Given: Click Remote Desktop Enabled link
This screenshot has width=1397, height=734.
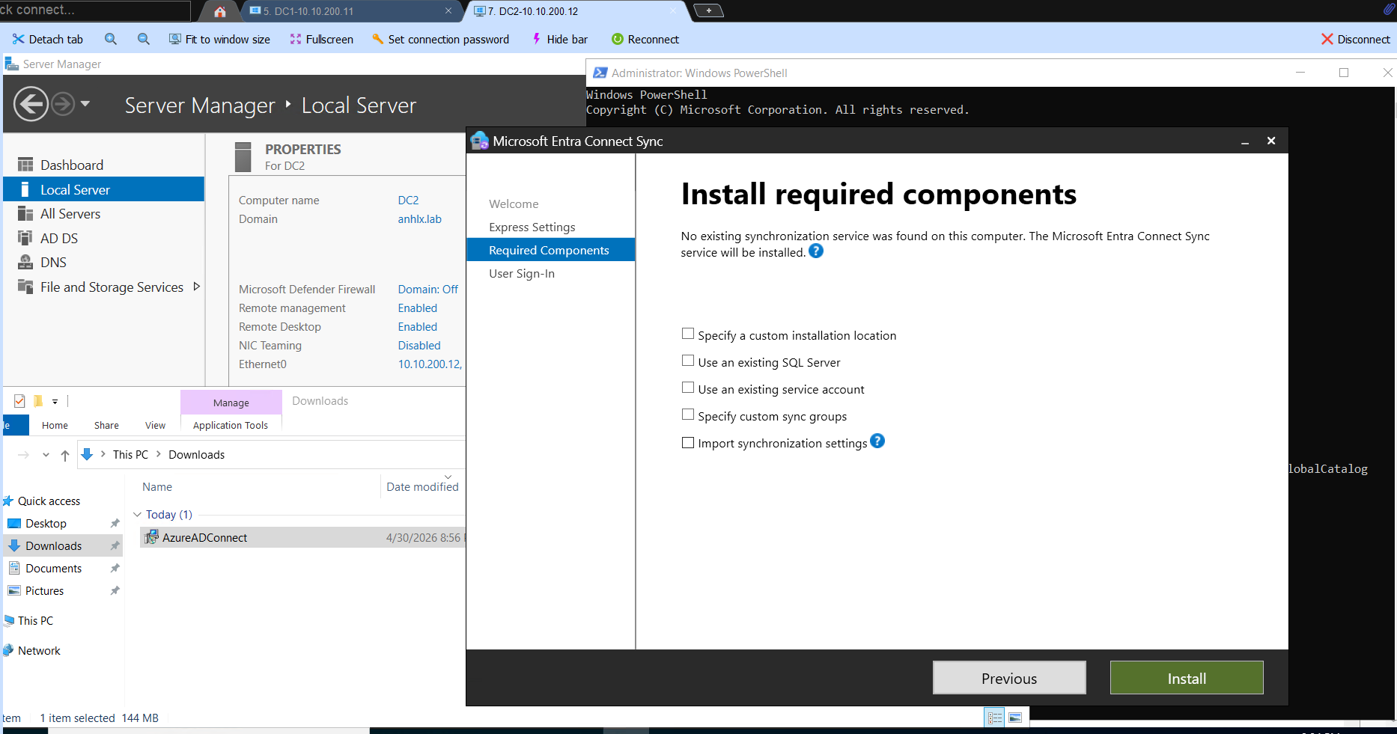Looking at the screenshot, I should click(417, 327).
